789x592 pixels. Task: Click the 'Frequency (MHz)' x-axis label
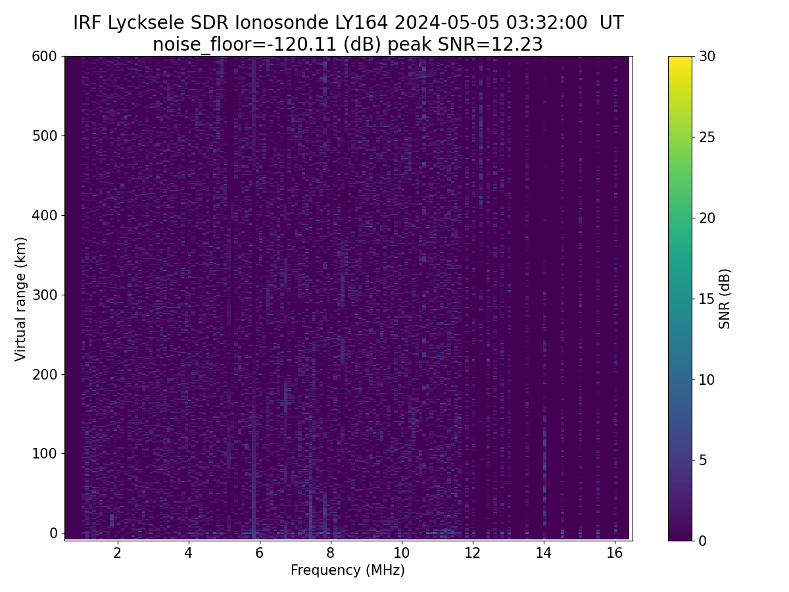coord(348,570)
